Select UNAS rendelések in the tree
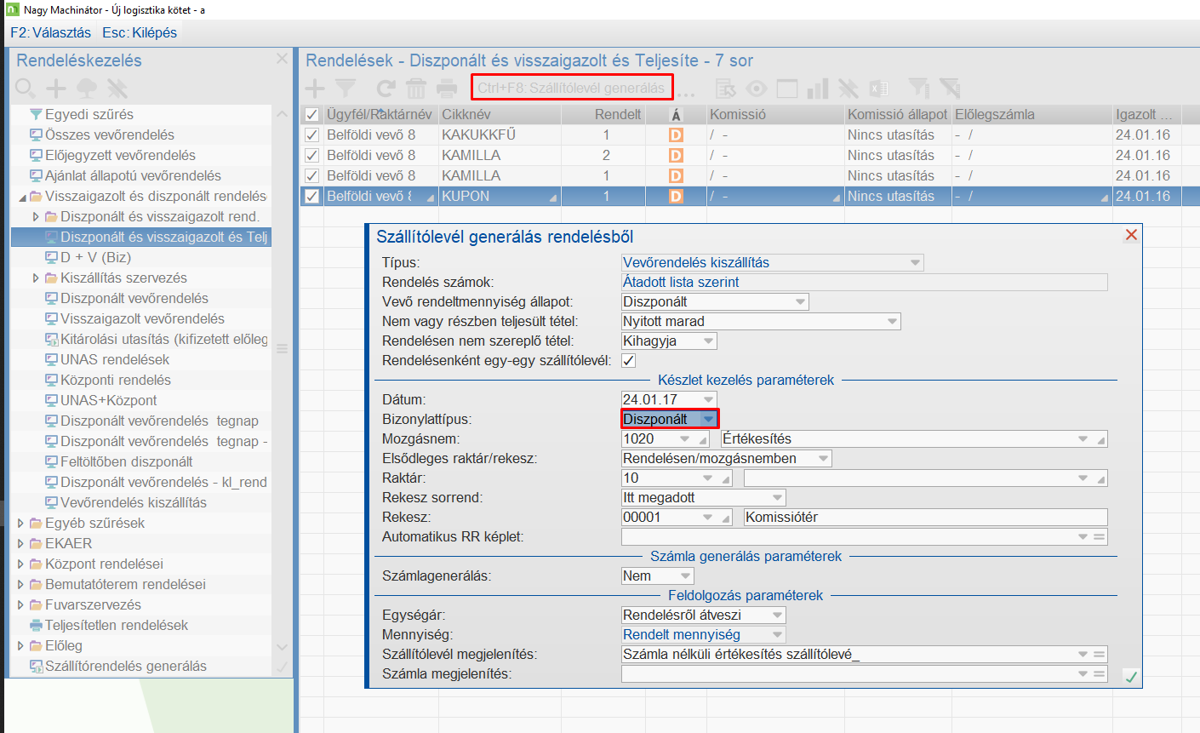Screen dimensions: 1200x733 tap(115, 359)
